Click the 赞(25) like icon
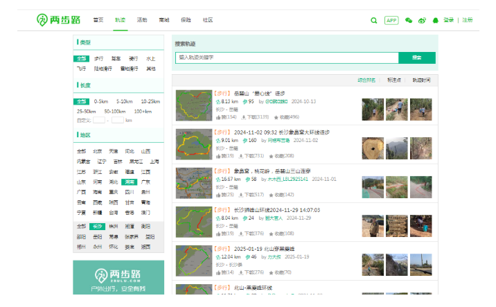The image size is (496, 307). coord(218,195)
